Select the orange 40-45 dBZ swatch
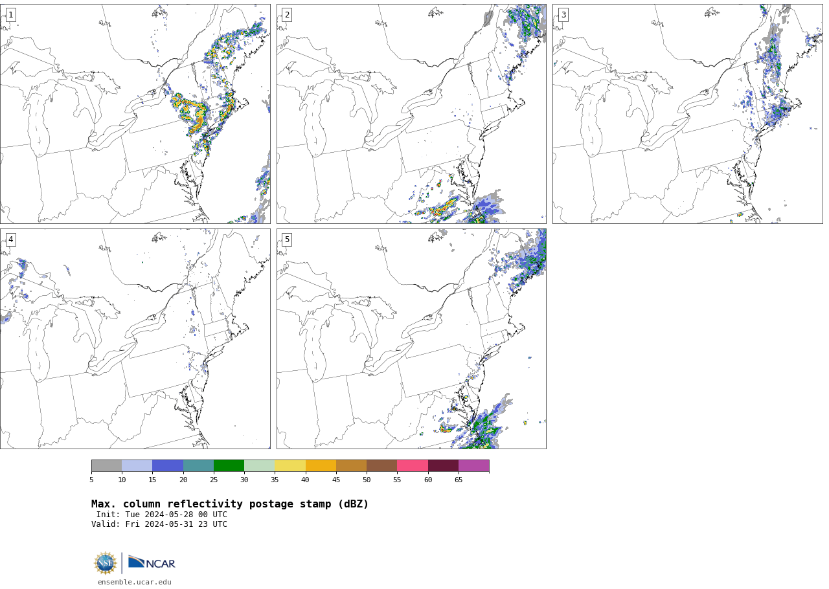 pos(321,466)
